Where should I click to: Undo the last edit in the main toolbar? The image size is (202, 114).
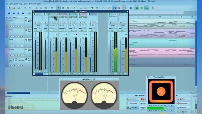pyautogui.click(x=25, y=8)
